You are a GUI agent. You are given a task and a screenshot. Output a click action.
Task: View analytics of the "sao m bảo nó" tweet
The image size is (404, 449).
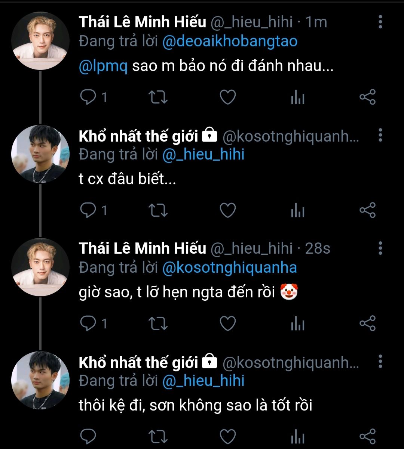point(297,98)
